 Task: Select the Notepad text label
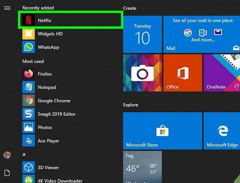coord(47,88)
